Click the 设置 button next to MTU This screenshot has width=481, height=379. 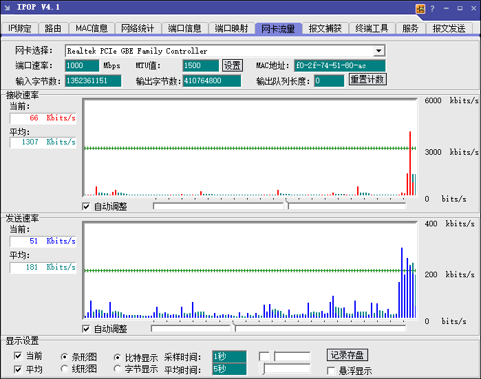(233, 65)
